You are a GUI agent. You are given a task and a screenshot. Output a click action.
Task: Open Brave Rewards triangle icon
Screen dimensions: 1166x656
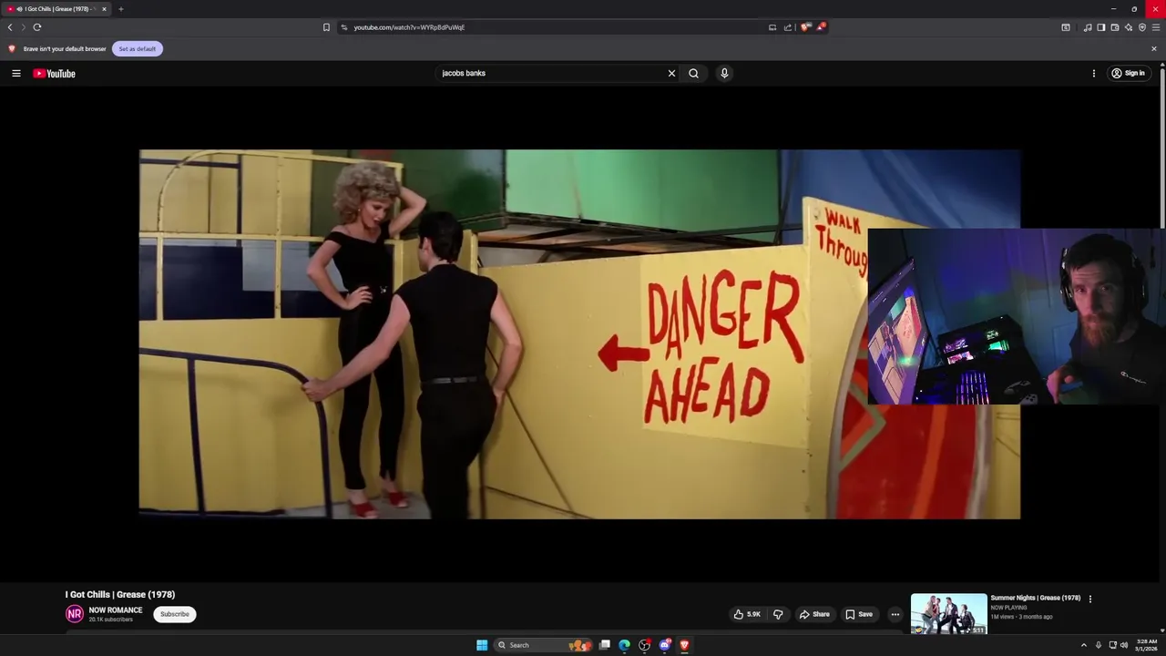[x=820, y=27]
